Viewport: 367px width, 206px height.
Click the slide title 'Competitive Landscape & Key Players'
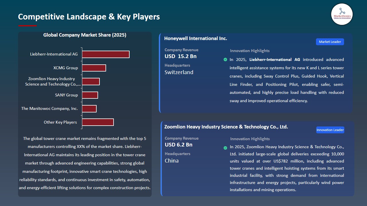coord(89,17)
